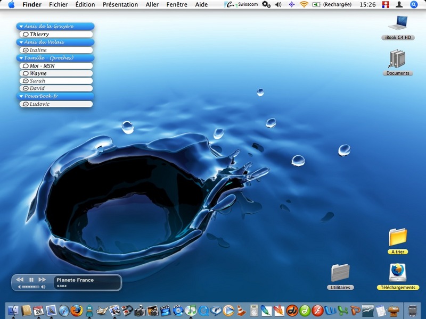Collapse the Amis de la Gruyère group
The width and height of the screenshot is (426, 319).
[21, 26]
